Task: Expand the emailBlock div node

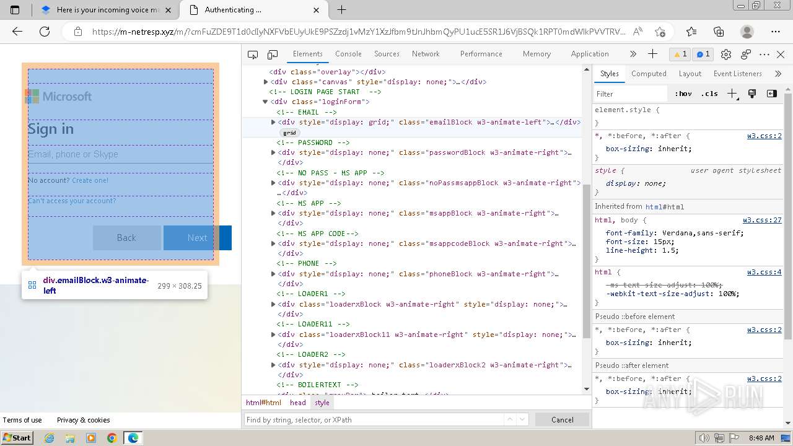Action: point(273,122)
